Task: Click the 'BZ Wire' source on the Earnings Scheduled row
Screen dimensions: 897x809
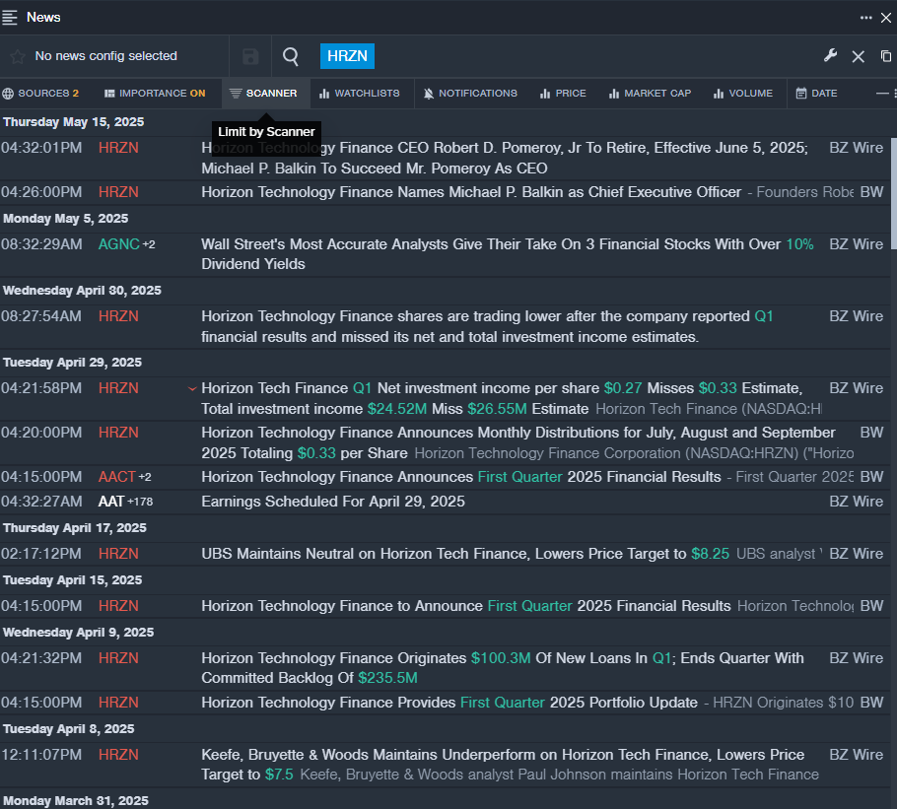Action: 857,502
